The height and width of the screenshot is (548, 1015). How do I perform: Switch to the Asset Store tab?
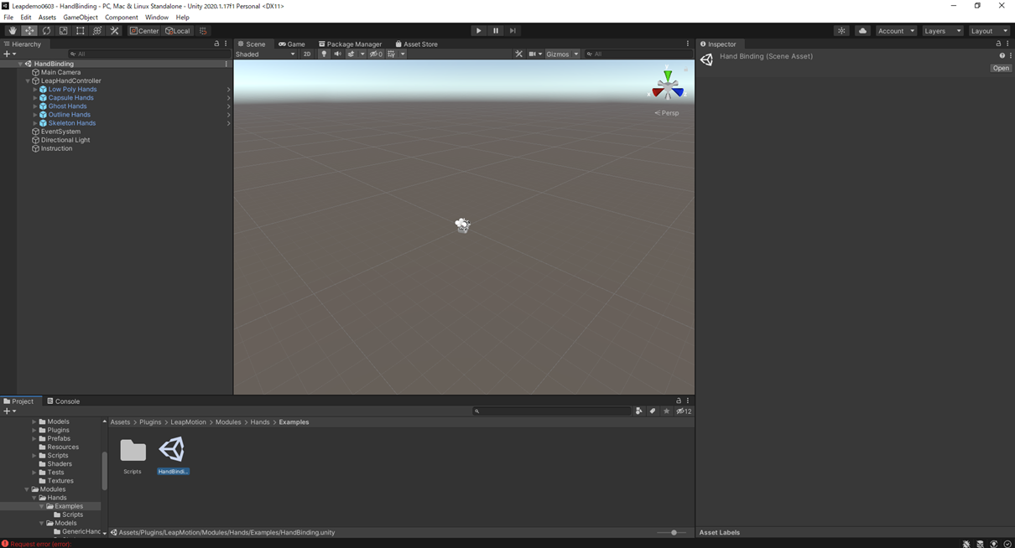[x=416, y=44]
